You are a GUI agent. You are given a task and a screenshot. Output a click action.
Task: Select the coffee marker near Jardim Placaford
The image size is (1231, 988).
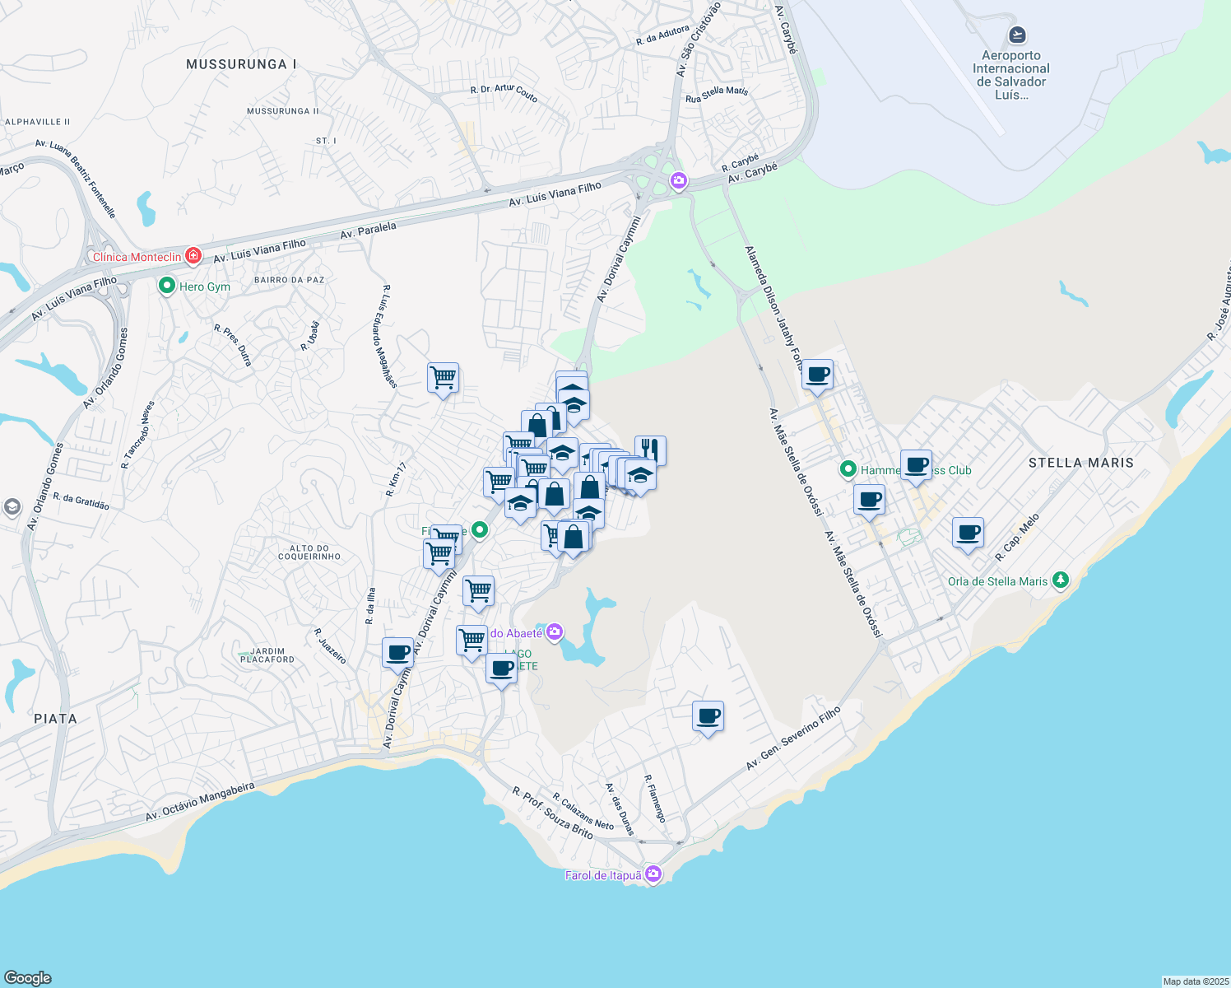click(x=397, y=654)
